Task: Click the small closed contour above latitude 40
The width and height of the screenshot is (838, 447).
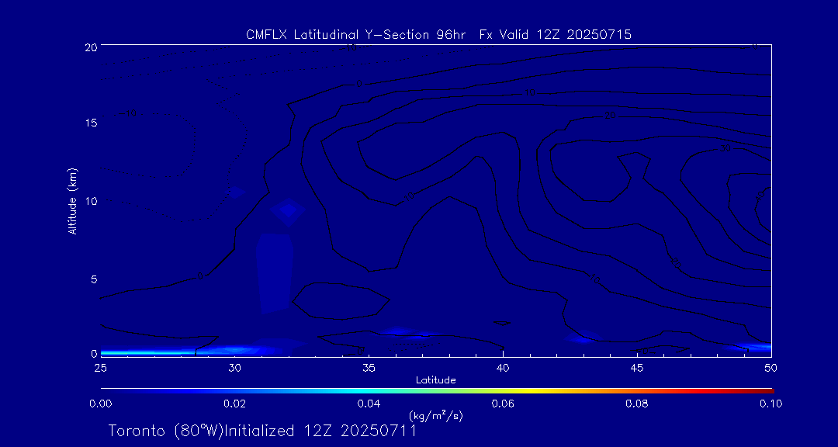Action: click(x=502, y=323)
